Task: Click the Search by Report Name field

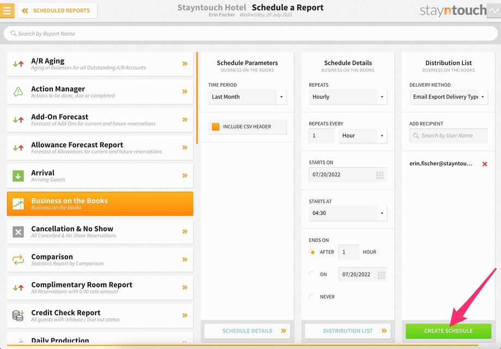Action: pyautogui.click(x=250, y=33)
